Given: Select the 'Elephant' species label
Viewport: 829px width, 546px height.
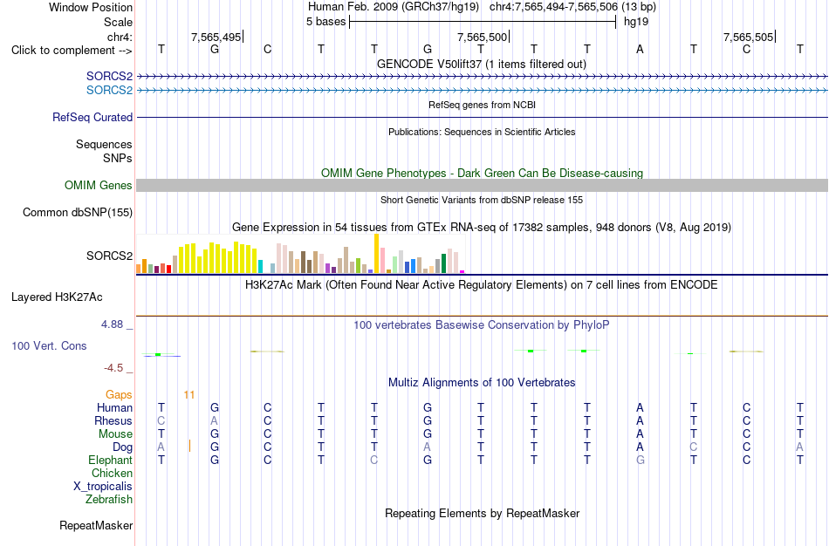Looking at the screenshot, I should (111, 460).
